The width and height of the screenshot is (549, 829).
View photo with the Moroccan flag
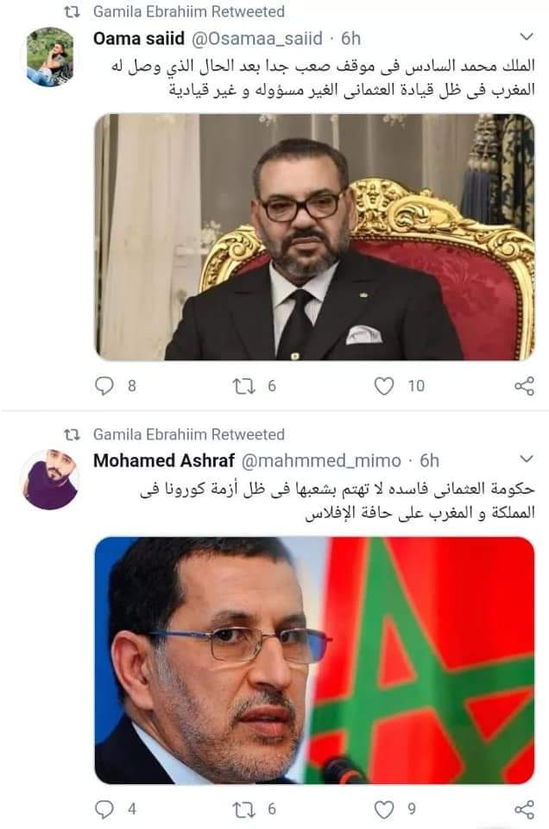(x=314, y=660)
